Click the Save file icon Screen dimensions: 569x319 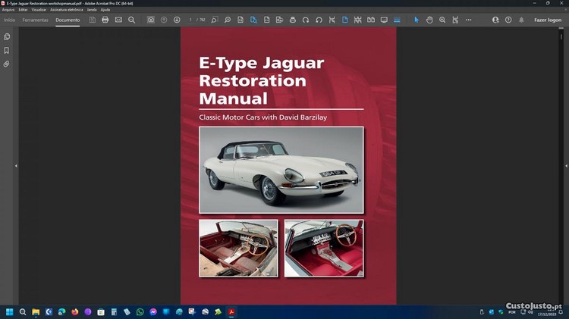[93, 20]
